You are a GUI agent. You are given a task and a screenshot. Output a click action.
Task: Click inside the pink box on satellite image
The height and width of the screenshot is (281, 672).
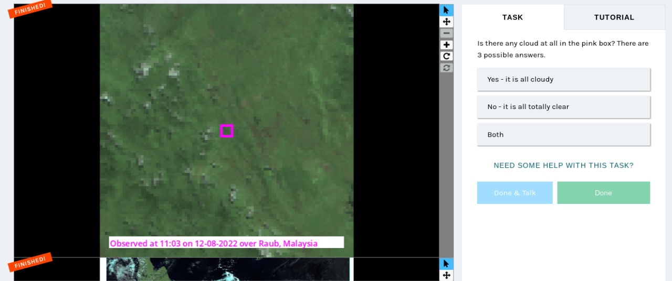(x=226, y=131)
